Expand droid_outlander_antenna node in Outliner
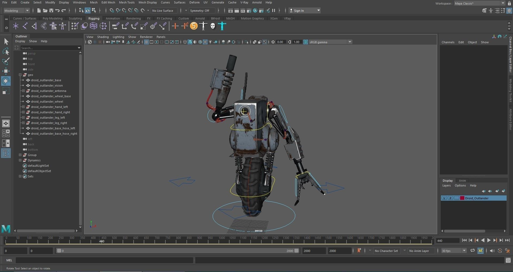513x272 pixels. (23, 91)
